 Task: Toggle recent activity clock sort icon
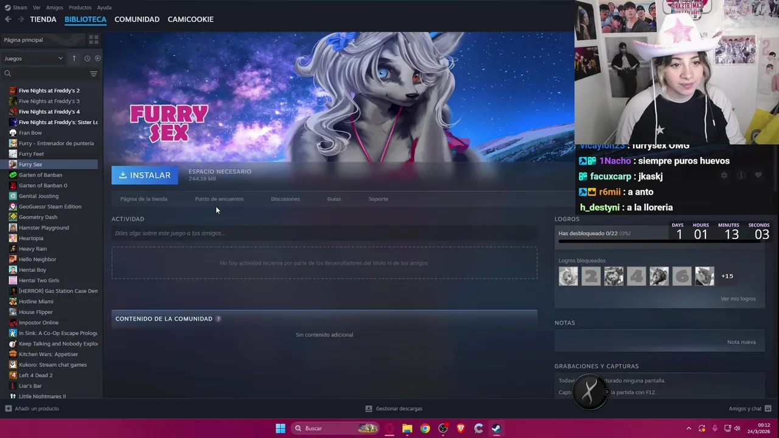click(x=87, y=58)
